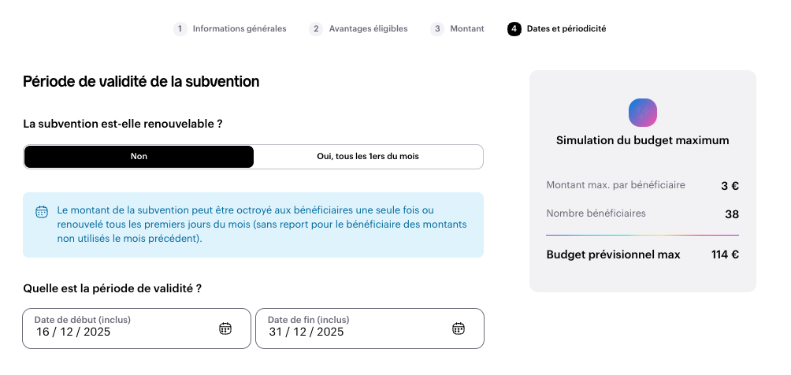Click the rainbow gradient divider line
The height and width of the screenshot is (375, 791).
pos(642,235)
